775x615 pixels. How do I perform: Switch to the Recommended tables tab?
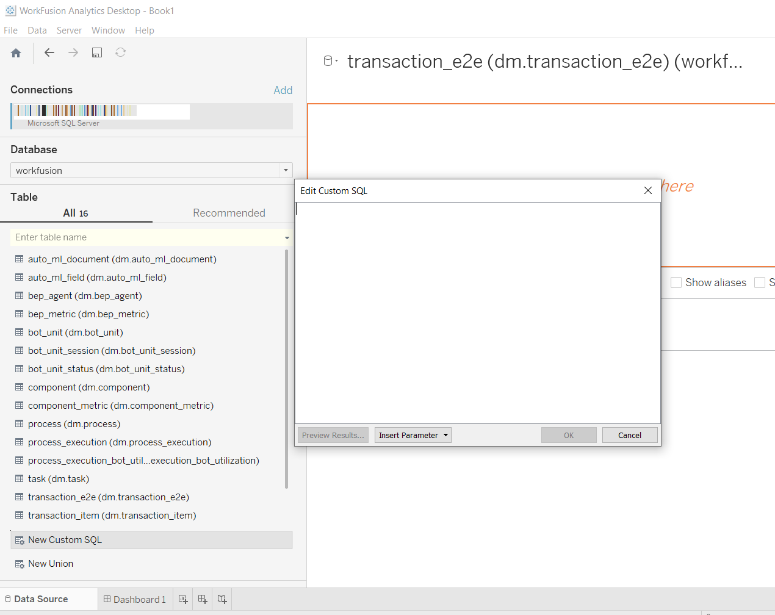click(x=229, y=213)
